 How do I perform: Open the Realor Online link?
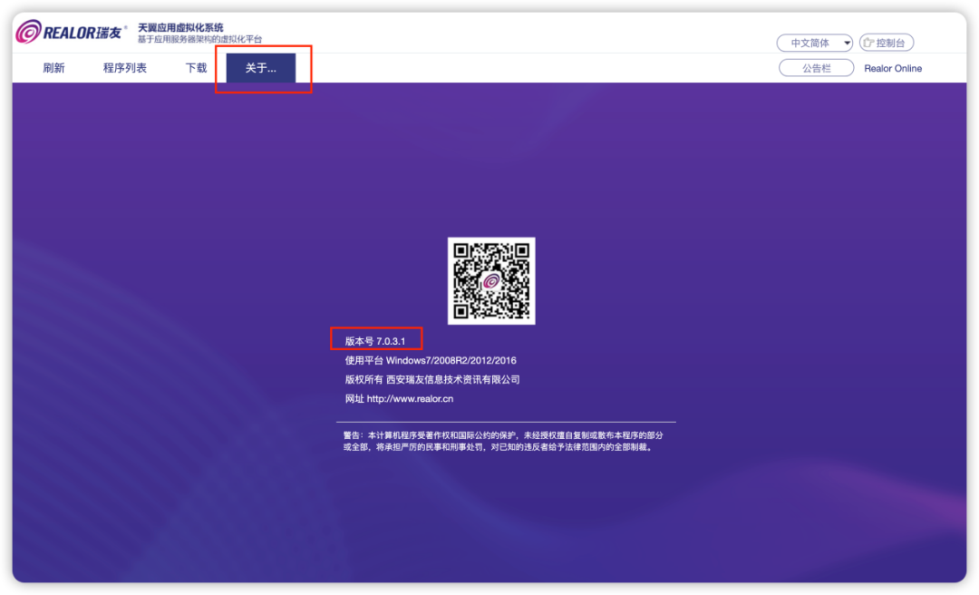(893, 69)
